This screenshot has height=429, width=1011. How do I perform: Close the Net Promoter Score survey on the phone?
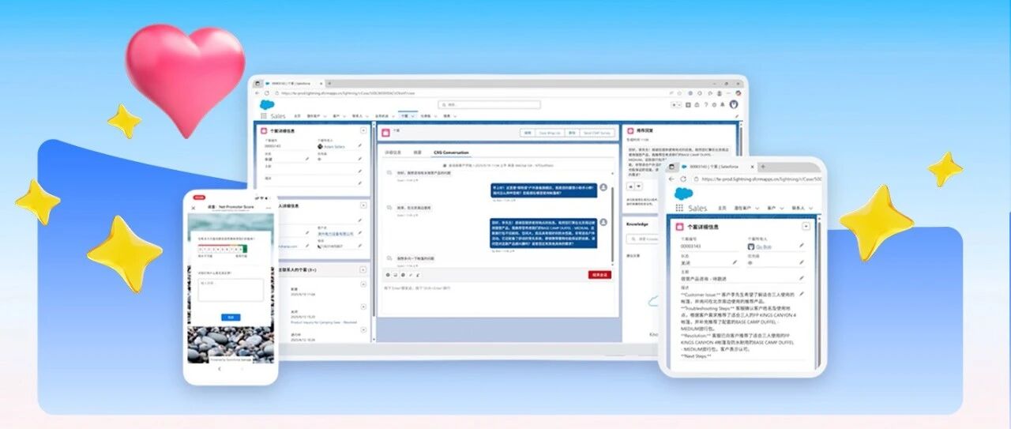(x=194, y=208)
